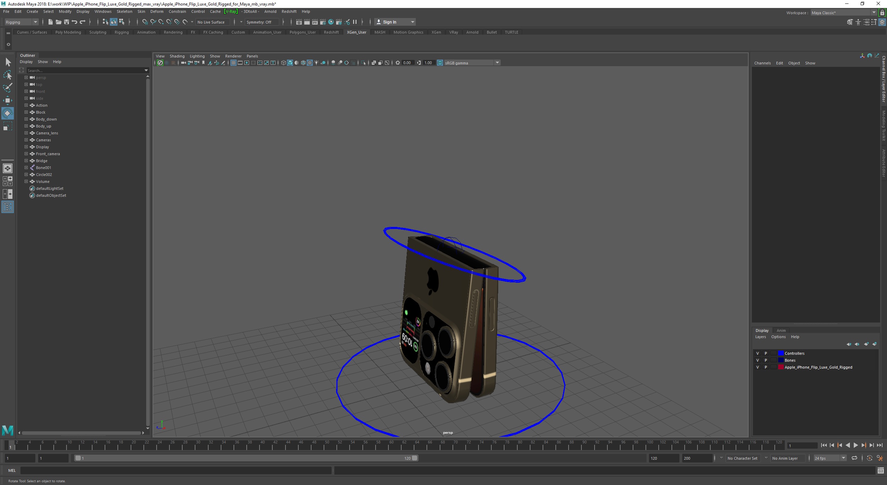887x485 pixels.
Task: Click the Save Scene disk icon
Action: tap(66, 22)
